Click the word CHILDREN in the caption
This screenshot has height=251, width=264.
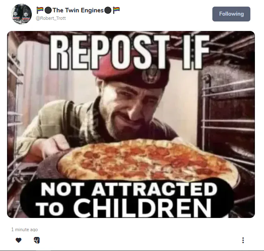(142, 208)
